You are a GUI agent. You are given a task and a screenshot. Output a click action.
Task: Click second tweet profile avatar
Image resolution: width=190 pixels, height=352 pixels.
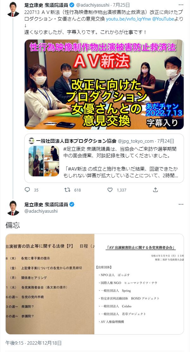pyautogui.click(x=13, y=208)
